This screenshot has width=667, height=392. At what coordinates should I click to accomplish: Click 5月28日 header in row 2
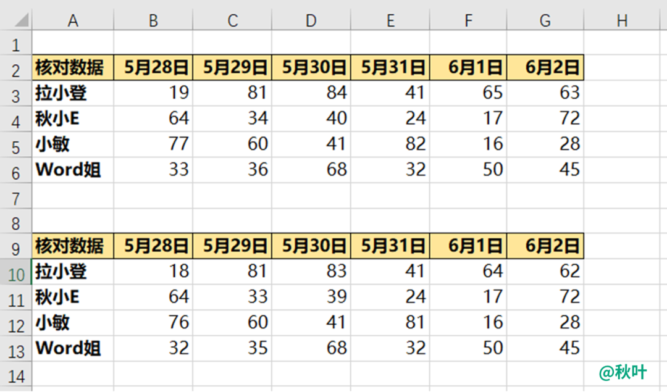pos(153,67)
